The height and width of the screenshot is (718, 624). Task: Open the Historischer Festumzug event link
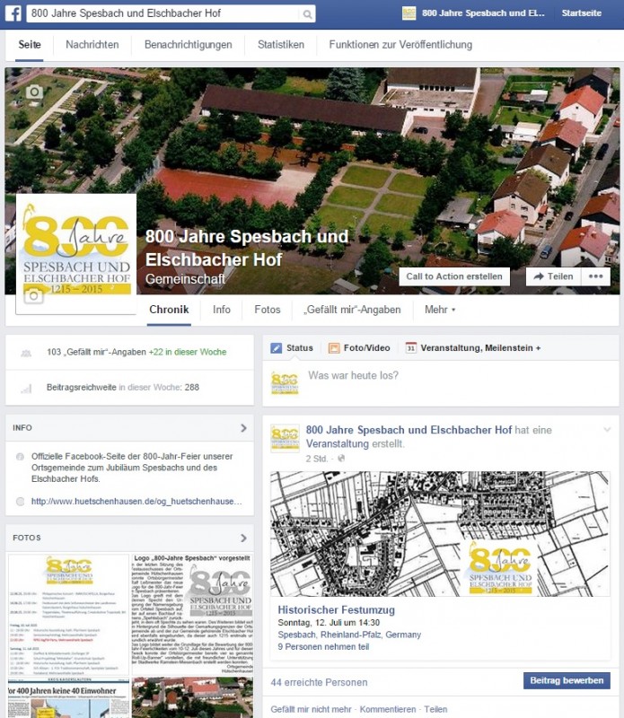coord(337,610)
